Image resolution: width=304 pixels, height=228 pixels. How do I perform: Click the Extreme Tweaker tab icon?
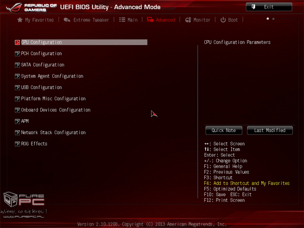coord(67,20)
